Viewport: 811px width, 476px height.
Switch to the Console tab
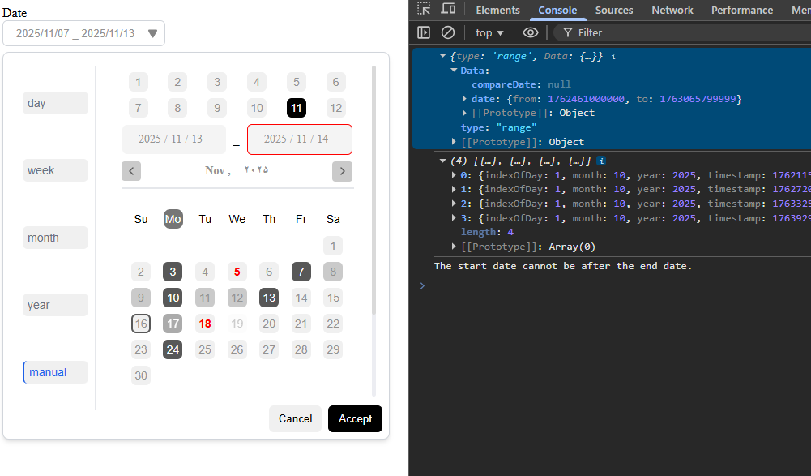[x=557, y=10]
